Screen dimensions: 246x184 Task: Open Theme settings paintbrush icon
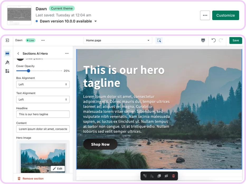point(7,62)
